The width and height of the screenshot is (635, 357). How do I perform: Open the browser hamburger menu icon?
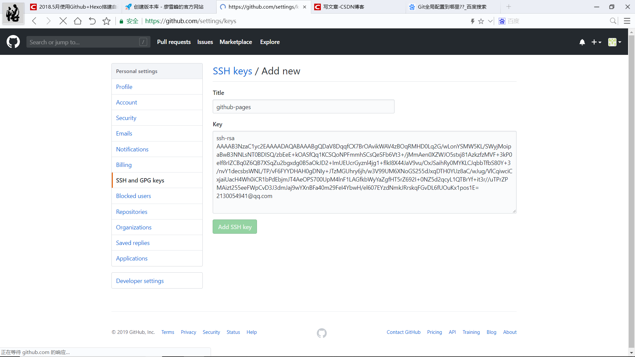coord(627,21)
